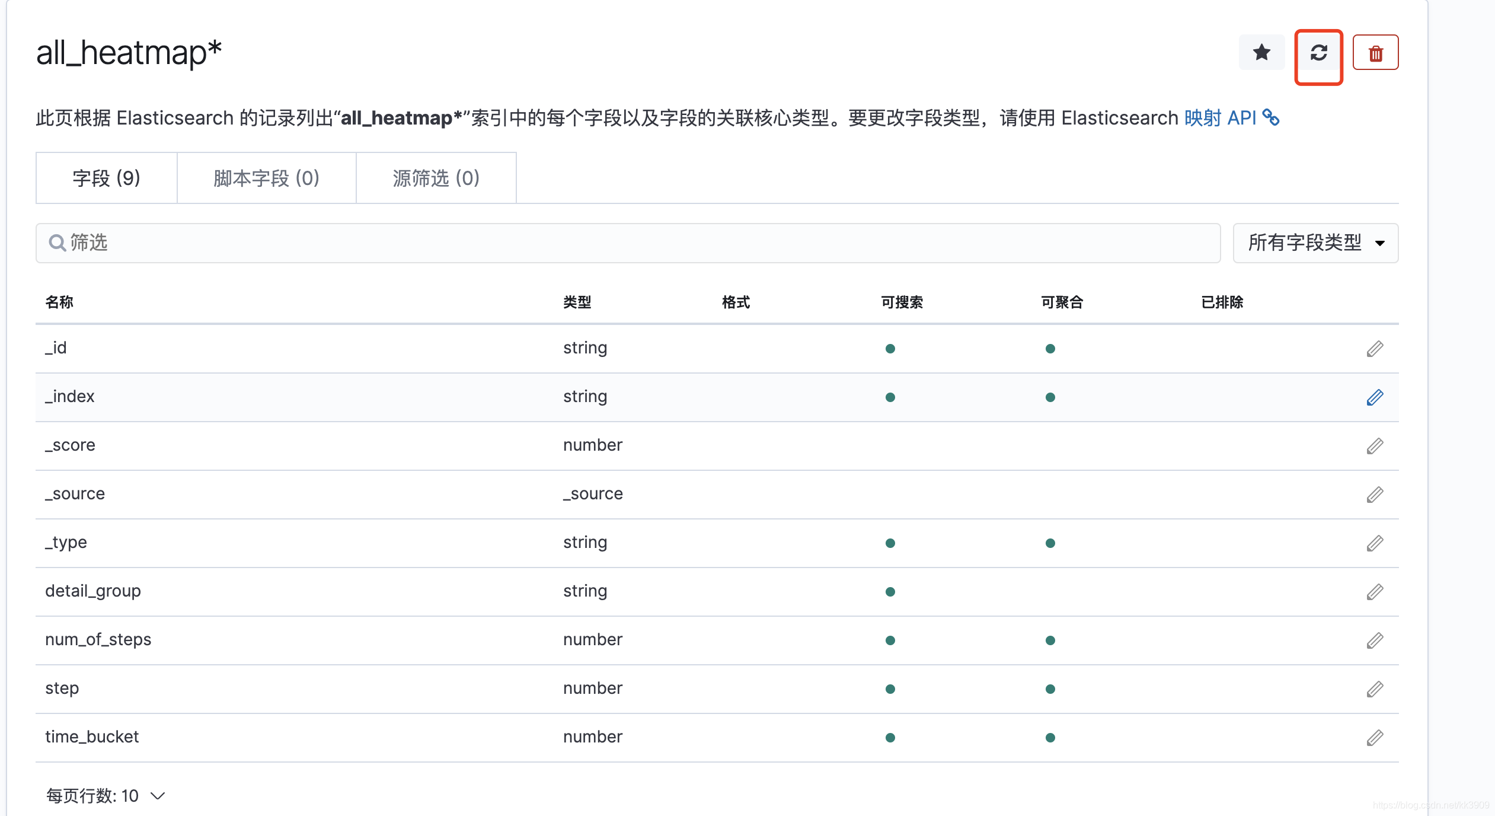1495x816 pixels.
Task: Edit the _source field pencil icon
Action: point(1375,495)
